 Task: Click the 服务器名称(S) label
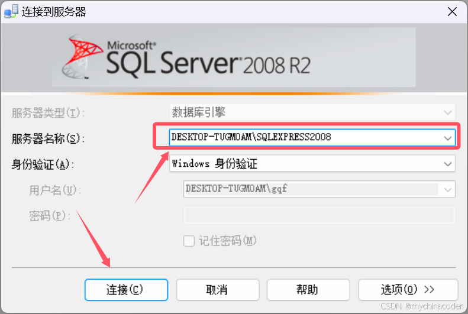[x=48, y=138]
